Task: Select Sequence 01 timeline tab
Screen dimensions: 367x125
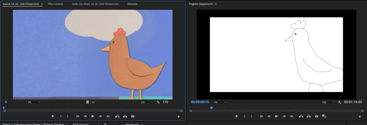Action: [x=132, y=124]
